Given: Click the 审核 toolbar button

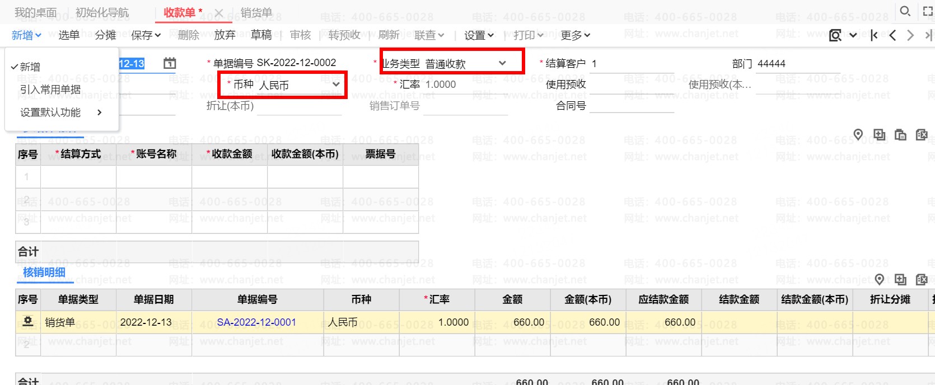Looking at the screenshot, I should [x=301, y=35].
